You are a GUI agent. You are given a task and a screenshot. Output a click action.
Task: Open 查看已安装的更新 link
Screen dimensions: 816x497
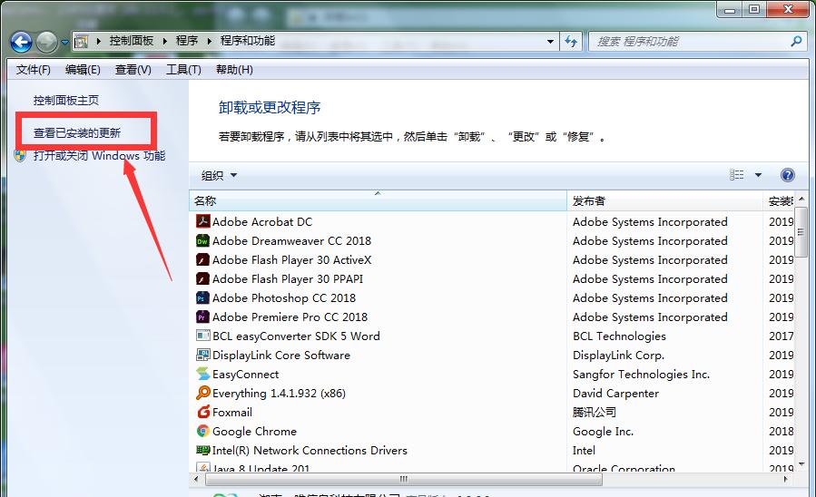click(x=77, y=133)
